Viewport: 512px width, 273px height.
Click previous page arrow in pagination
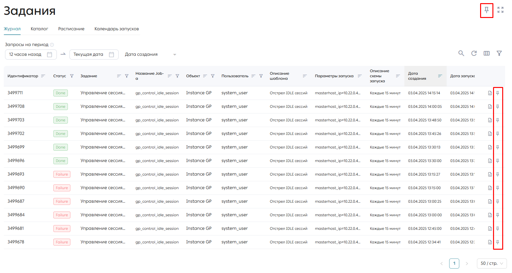(x=442, y=264)
